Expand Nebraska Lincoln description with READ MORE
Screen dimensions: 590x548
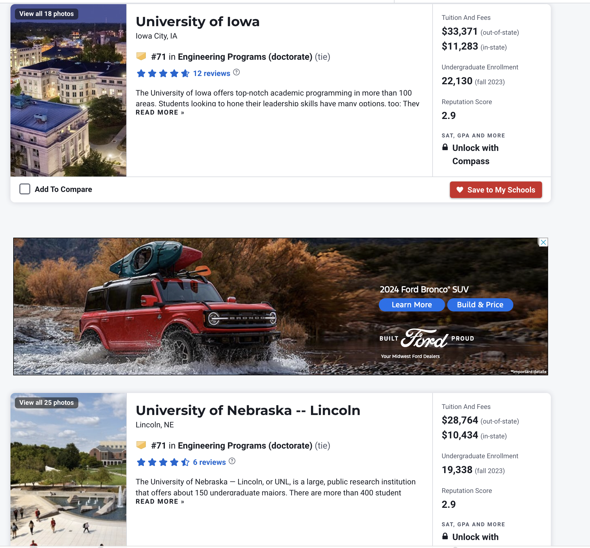(160, 501)
